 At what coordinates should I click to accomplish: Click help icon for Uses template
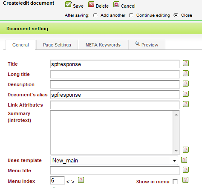184,160
